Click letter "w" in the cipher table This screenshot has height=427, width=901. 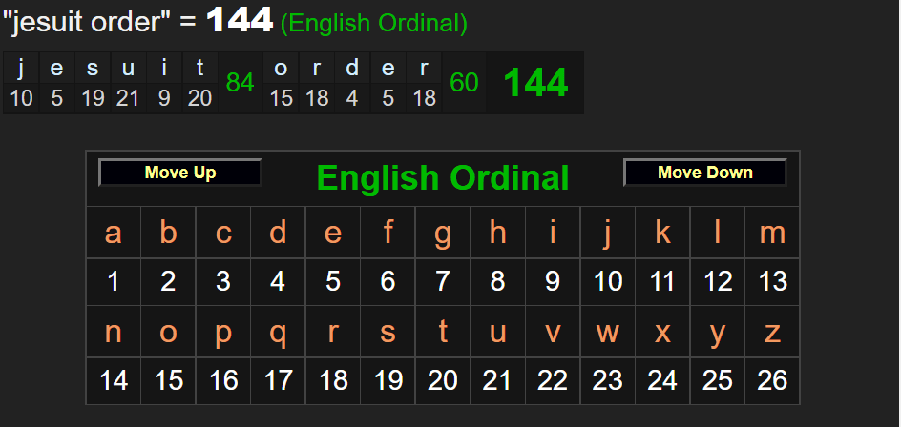tap(607, 333)
